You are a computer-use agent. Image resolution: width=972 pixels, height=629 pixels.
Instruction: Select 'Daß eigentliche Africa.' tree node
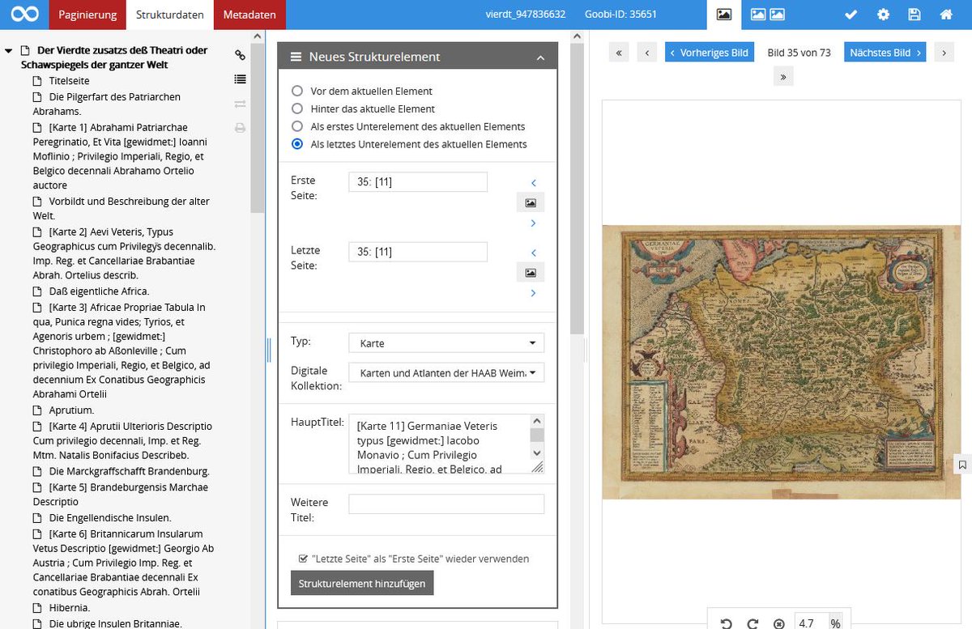click(x=99, y=291)
